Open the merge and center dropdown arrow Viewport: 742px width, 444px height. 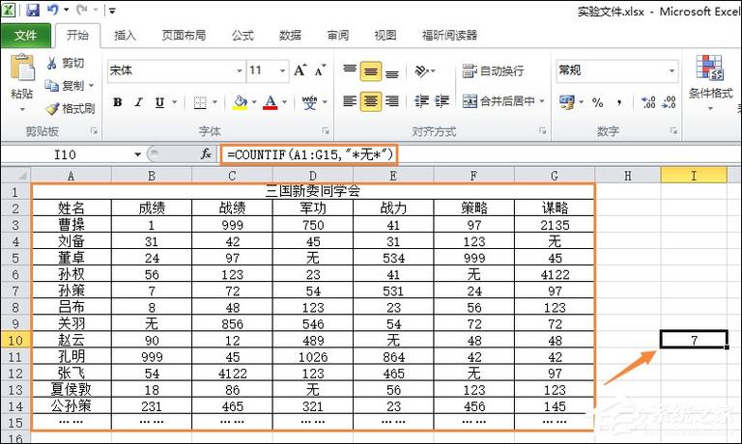[542, 101]
